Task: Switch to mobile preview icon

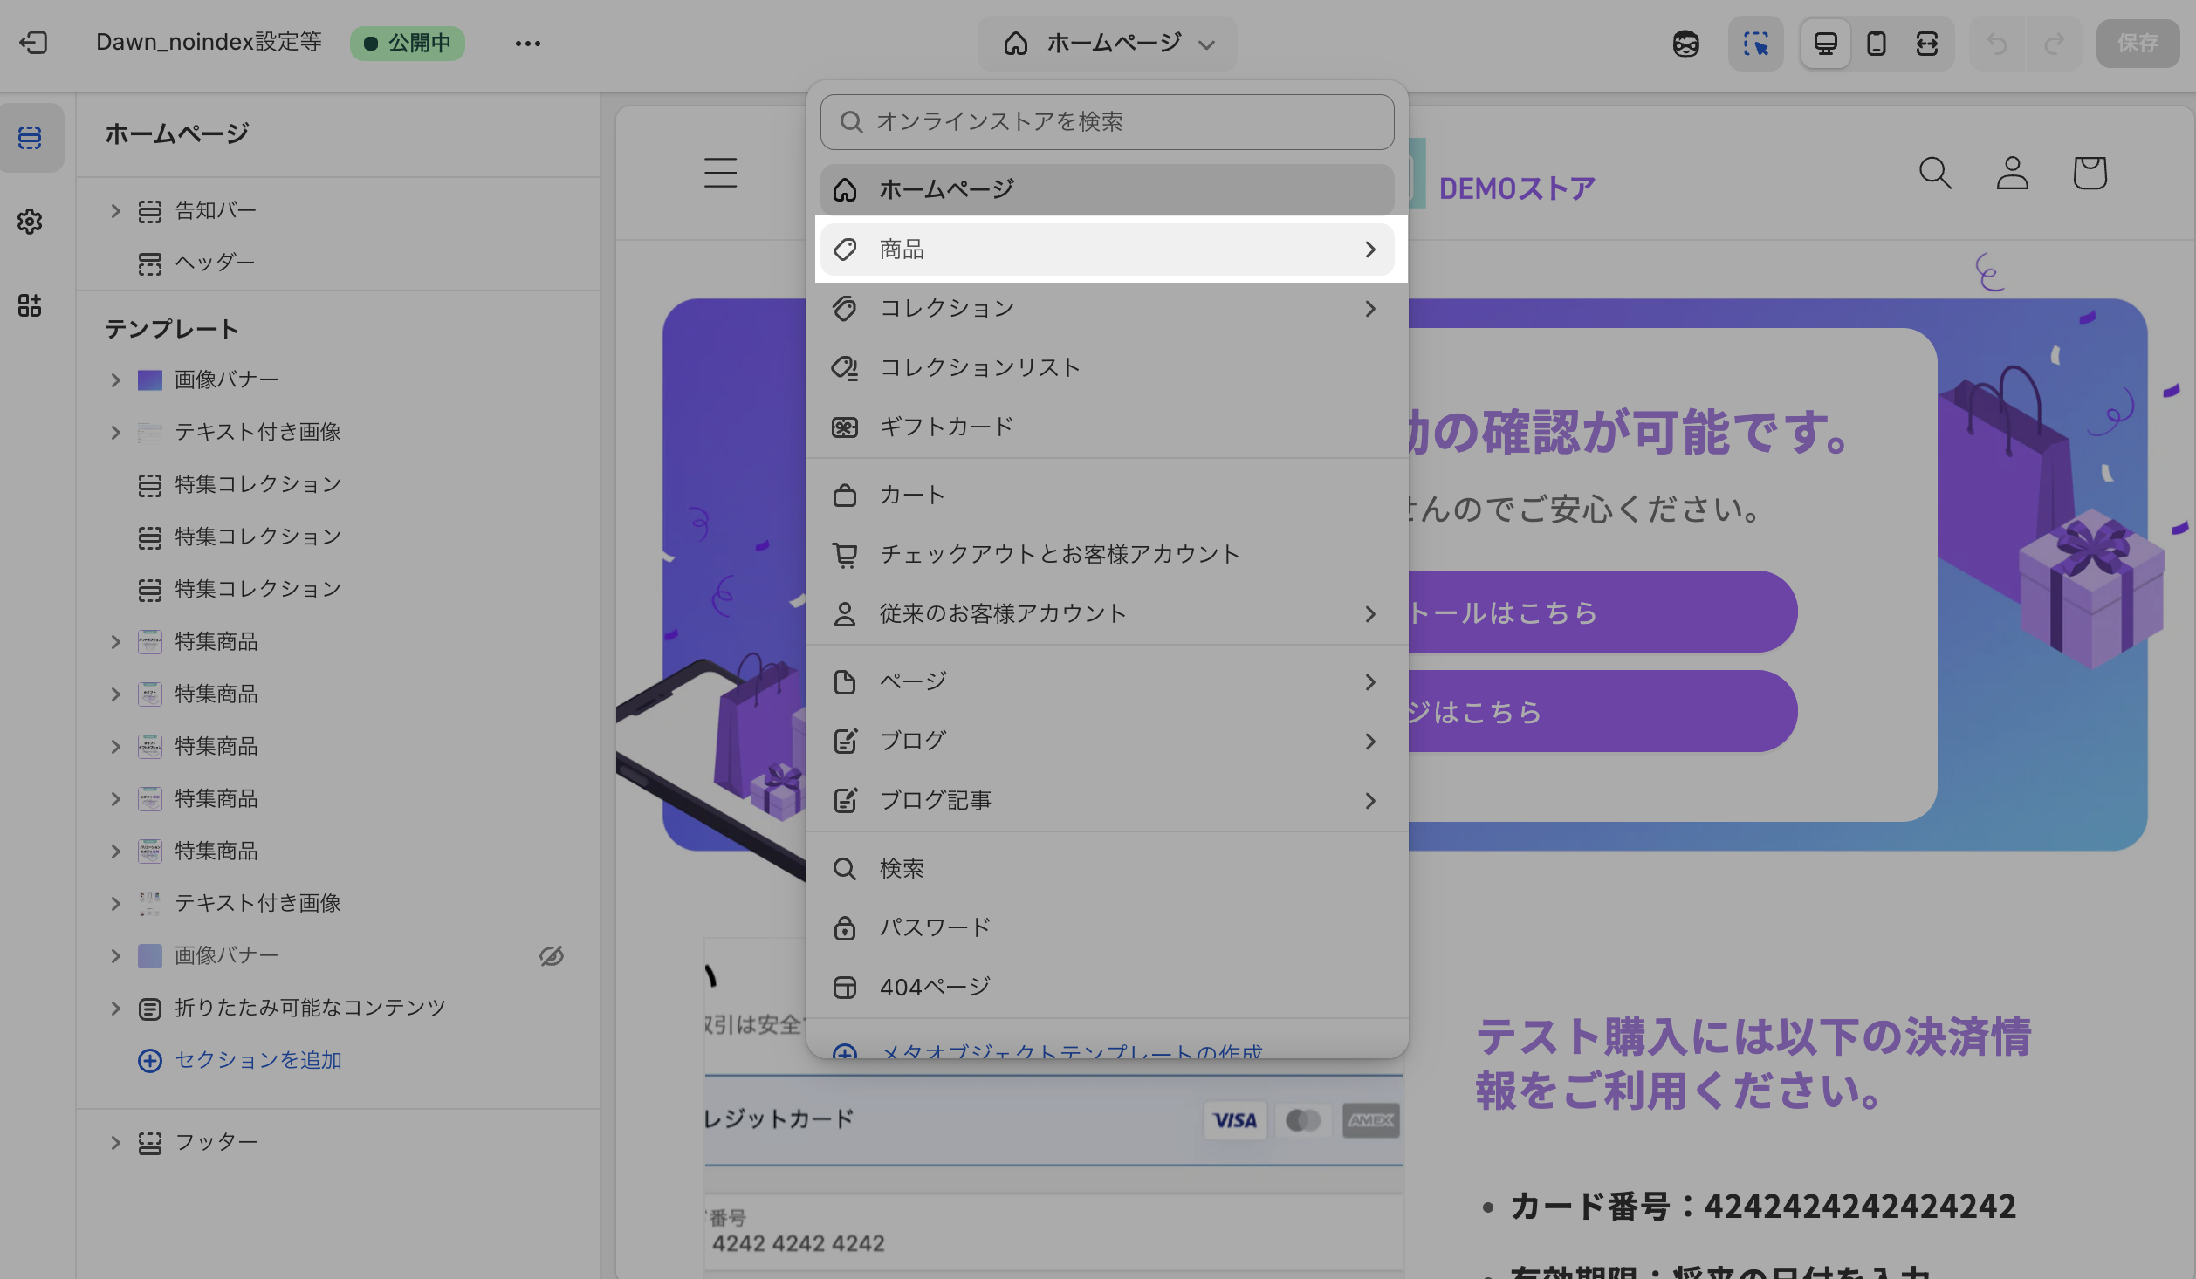Action: click(1876, 43)
